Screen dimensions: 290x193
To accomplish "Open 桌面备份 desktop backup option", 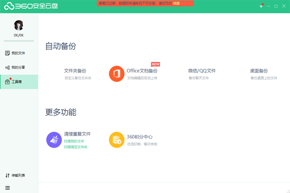I will pyautogui.click(x=259, y=71).
